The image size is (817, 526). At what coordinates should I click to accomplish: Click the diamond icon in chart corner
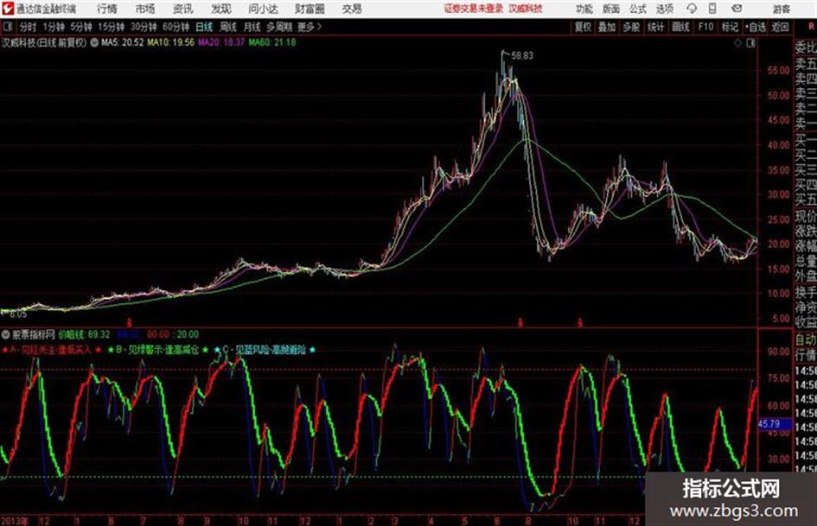737,43
